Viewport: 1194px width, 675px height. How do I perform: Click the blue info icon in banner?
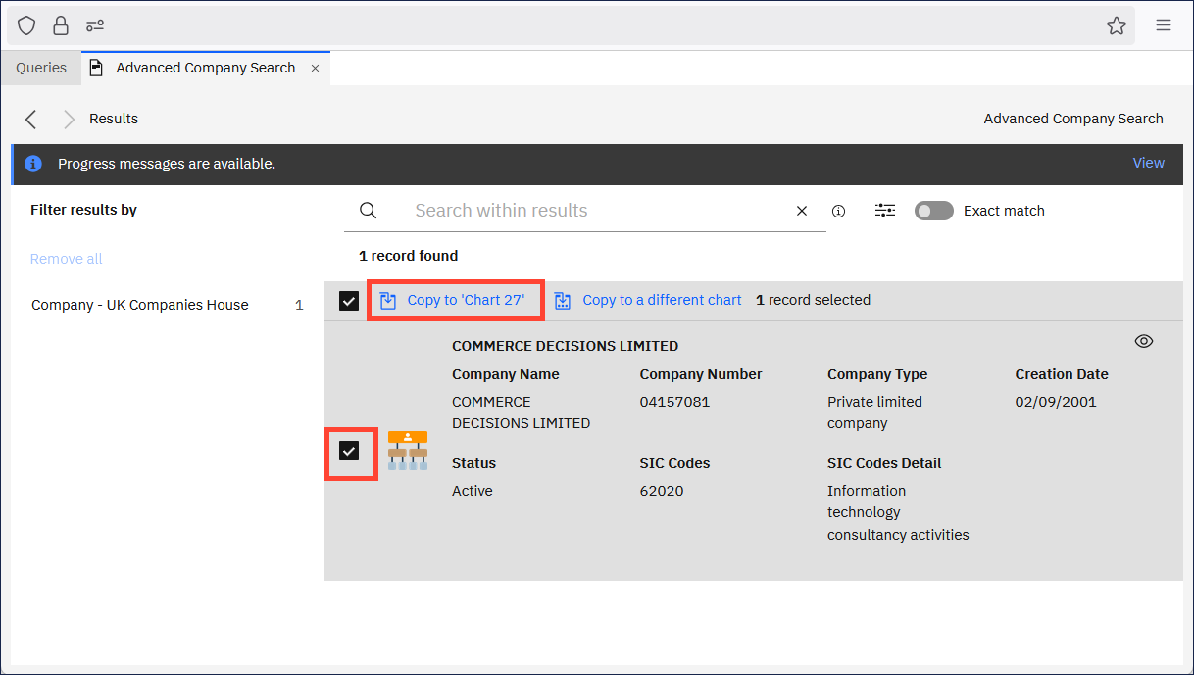33,164
